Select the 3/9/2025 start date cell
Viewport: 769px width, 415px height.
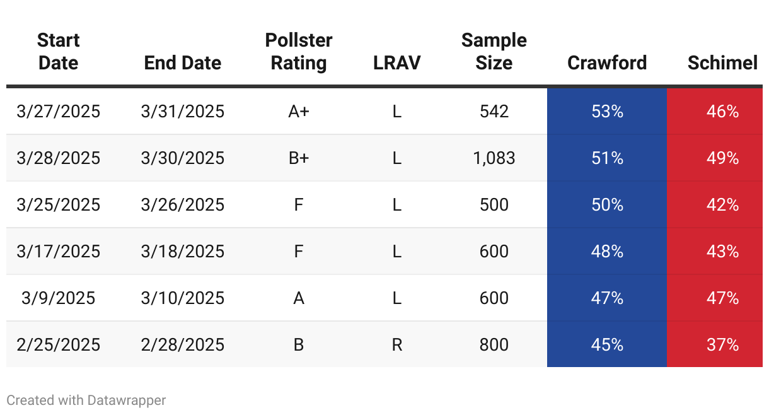[58, 298]
